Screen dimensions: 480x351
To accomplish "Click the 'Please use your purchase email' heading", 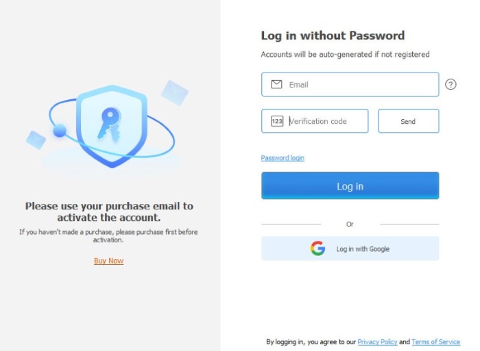I will pyautogui.click(x=109, y=211).
